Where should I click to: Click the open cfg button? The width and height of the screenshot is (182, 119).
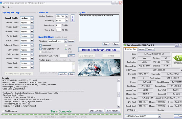point(63,74)
